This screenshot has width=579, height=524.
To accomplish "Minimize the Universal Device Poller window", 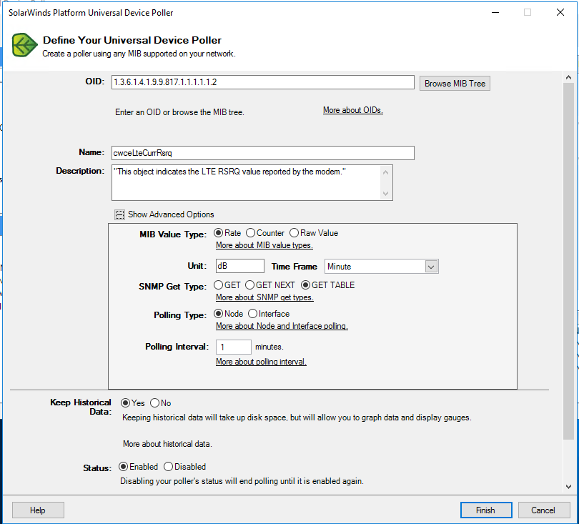I will coord(495,13).
